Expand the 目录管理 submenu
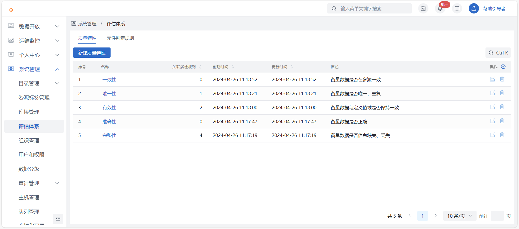Viewport: 519px width, 229px height. point(57,83)
